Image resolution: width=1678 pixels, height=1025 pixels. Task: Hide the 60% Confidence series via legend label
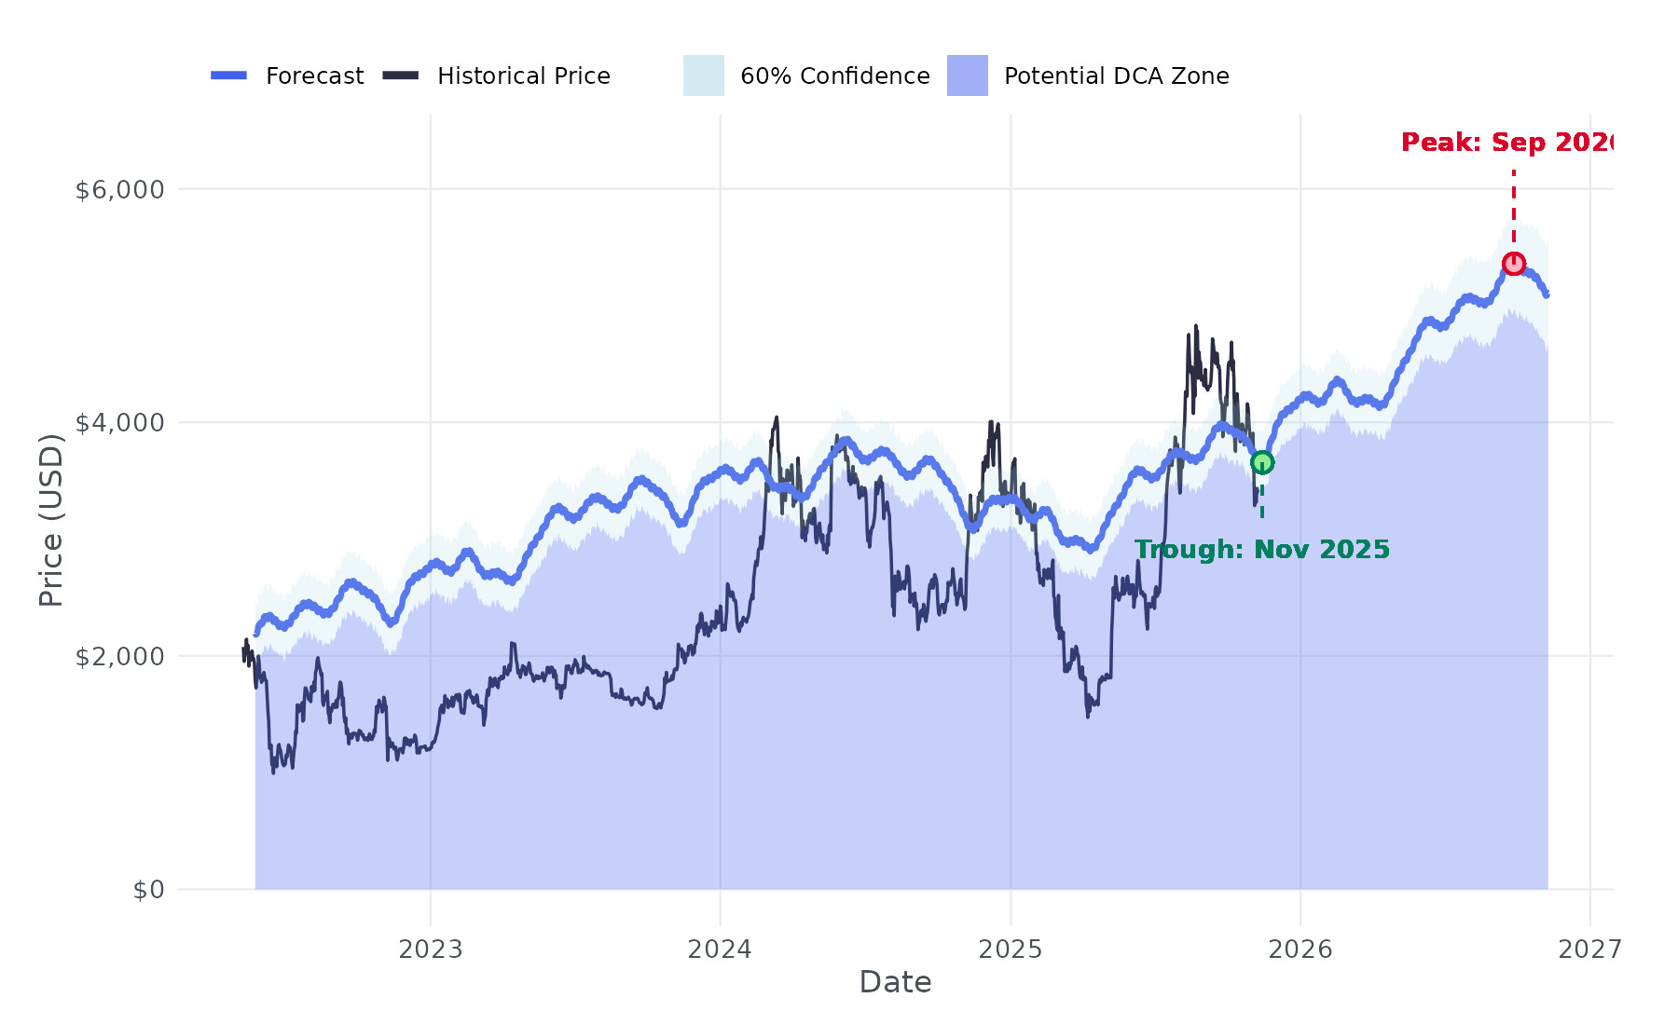(x=834, y=76)
